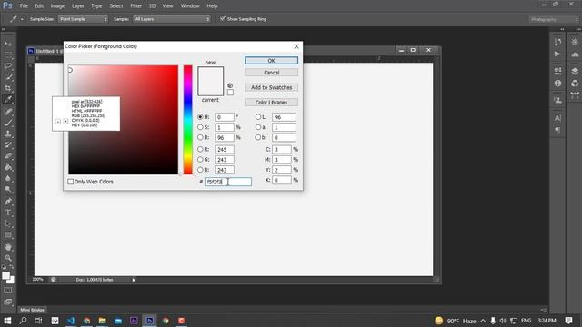This screenshot has width=582, height=327.
Task: Open the Mini Bridge tab
Action: coord(33,310)
